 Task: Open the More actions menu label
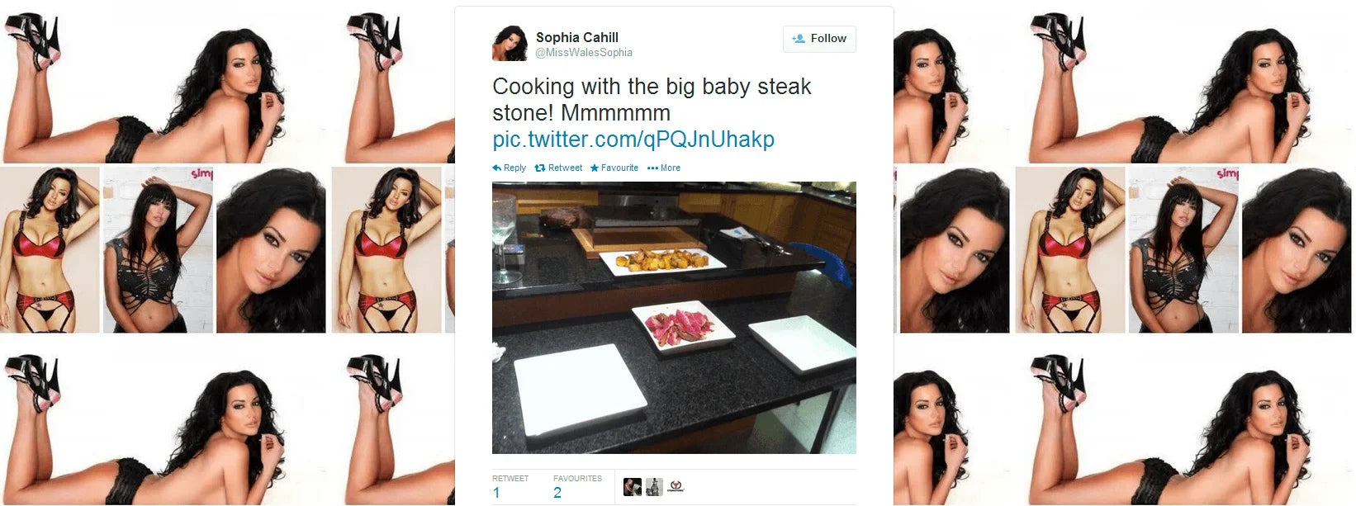point(671,168)
